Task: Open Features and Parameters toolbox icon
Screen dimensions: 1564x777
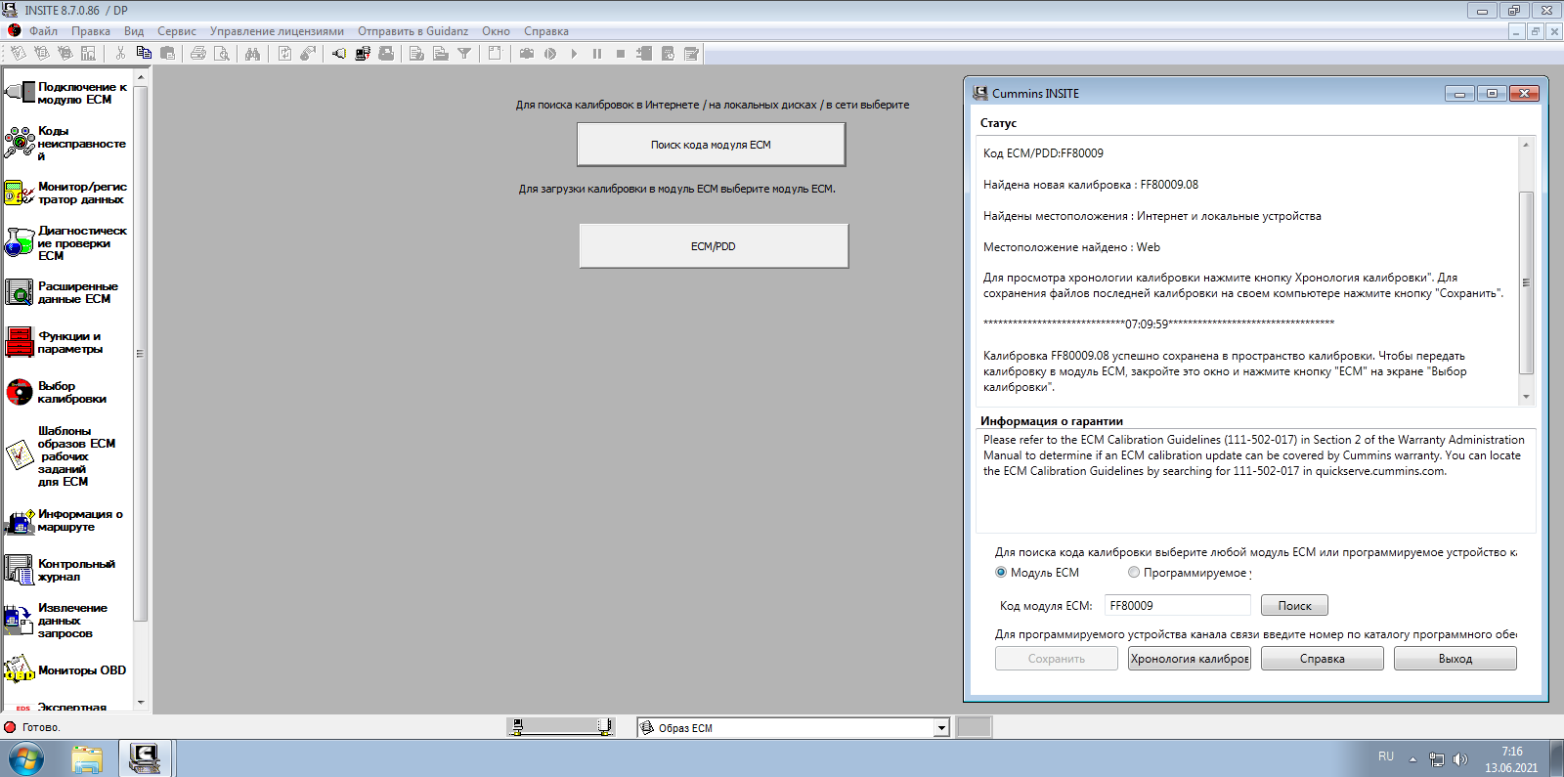Action: click(20, 342)
